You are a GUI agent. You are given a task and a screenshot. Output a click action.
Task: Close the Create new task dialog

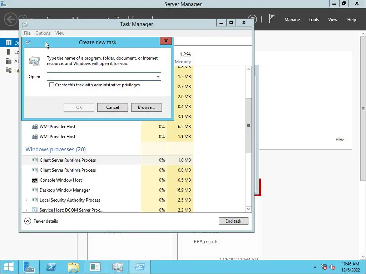point(166,41)
